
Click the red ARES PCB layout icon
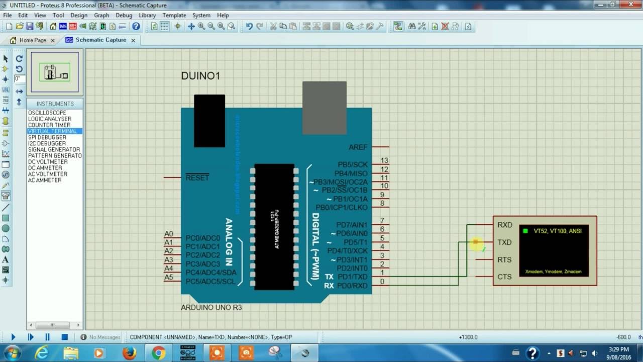[73, 26]
